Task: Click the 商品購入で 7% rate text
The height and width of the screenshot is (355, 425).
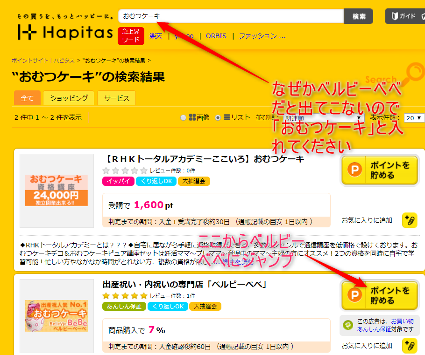Action: (x=136, y=330)
